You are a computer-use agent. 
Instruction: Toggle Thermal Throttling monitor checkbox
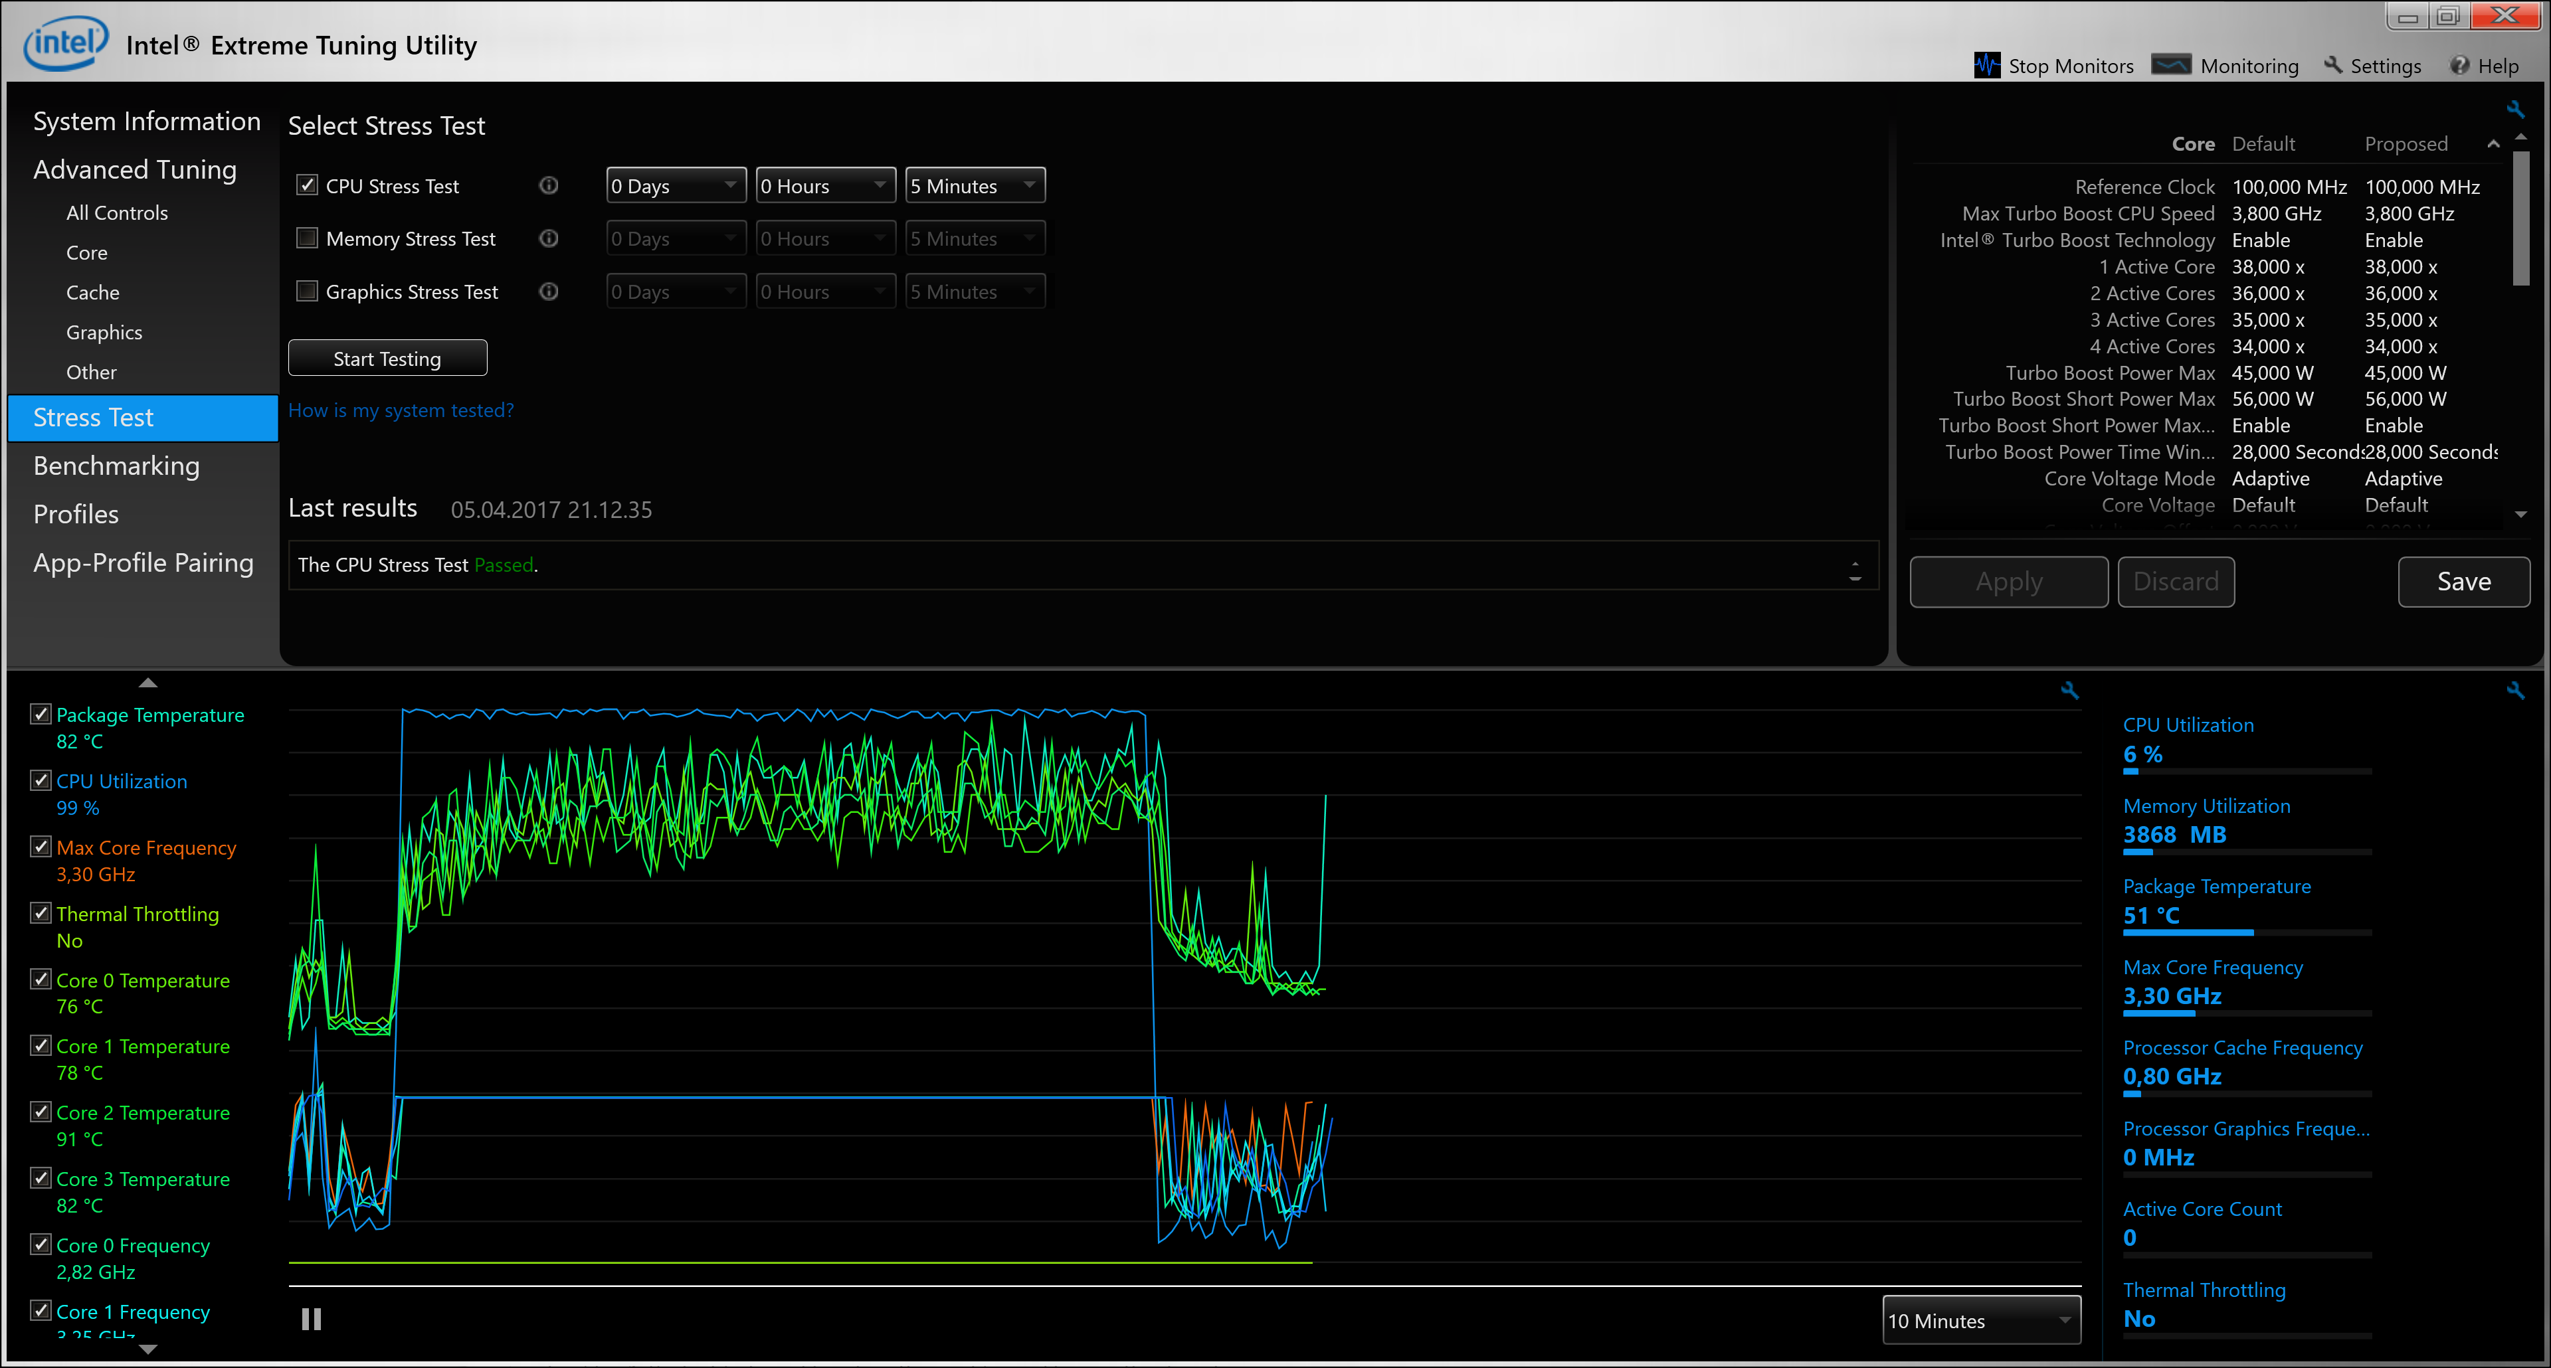[41, 912]
